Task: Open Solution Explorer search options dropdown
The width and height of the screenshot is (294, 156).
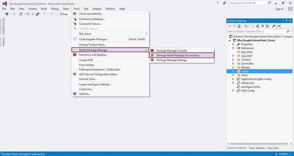Action: [291, 31]
